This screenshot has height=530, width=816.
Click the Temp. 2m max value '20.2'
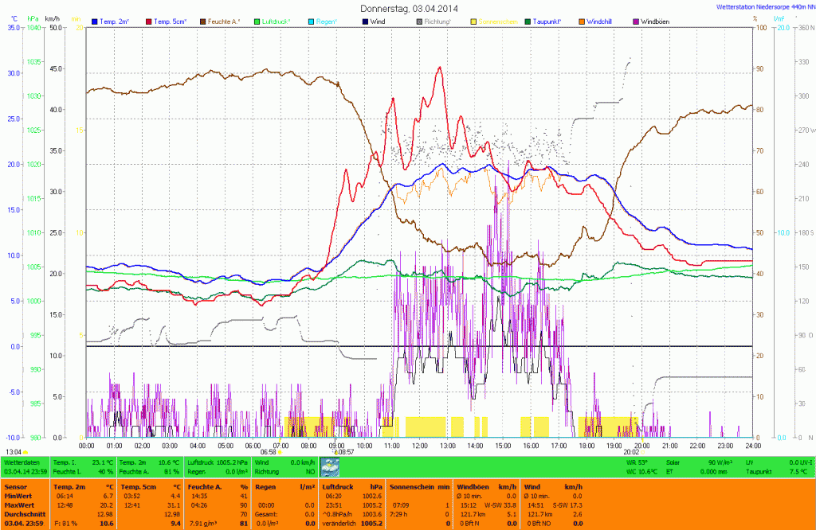tap(107, 505)
